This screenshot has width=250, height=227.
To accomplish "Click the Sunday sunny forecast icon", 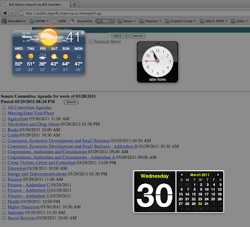I will click(x=66, y=56).
